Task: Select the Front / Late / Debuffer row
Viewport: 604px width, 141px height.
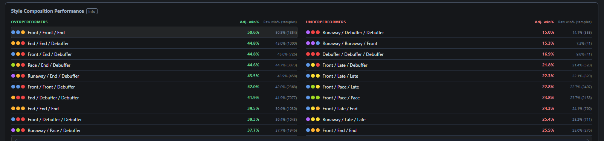Action: coord(449,65)
